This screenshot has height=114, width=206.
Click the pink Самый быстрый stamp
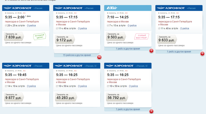point(141,37)
